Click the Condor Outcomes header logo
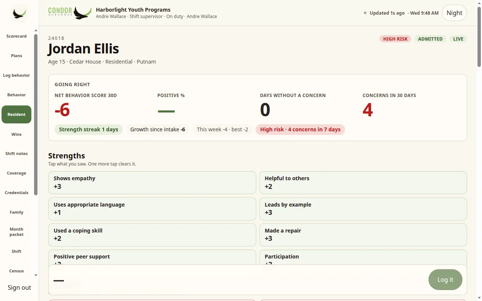 tap(70, 13)
